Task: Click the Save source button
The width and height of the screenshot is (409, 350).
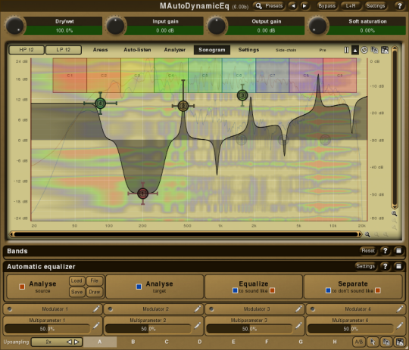Action: [76, 292]
